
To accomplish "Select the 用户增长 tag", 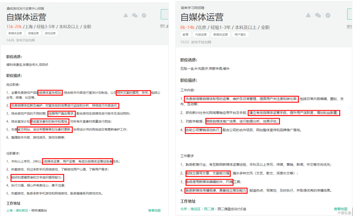I will [x=240, y=34].
